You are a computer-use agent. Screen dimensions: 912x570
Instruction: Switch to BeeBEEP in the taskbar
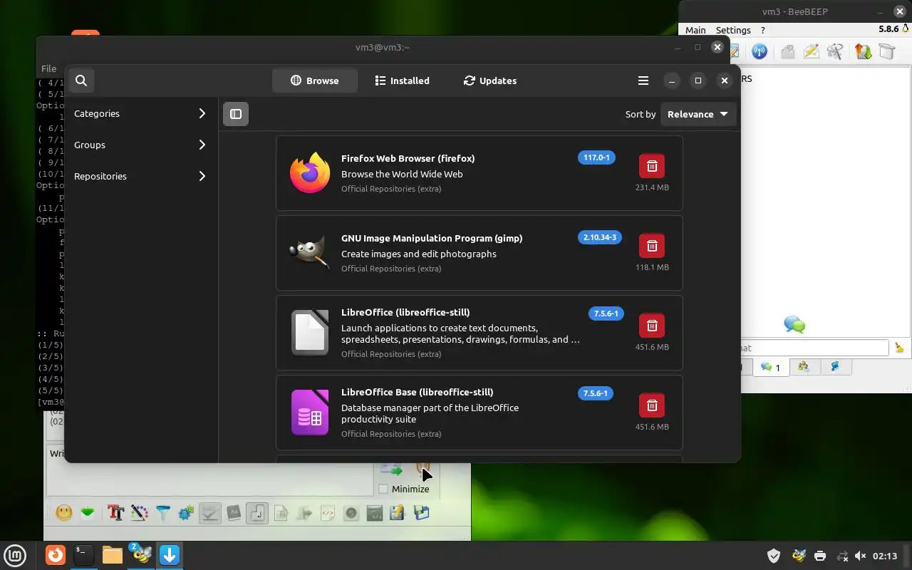pos(141,555)
